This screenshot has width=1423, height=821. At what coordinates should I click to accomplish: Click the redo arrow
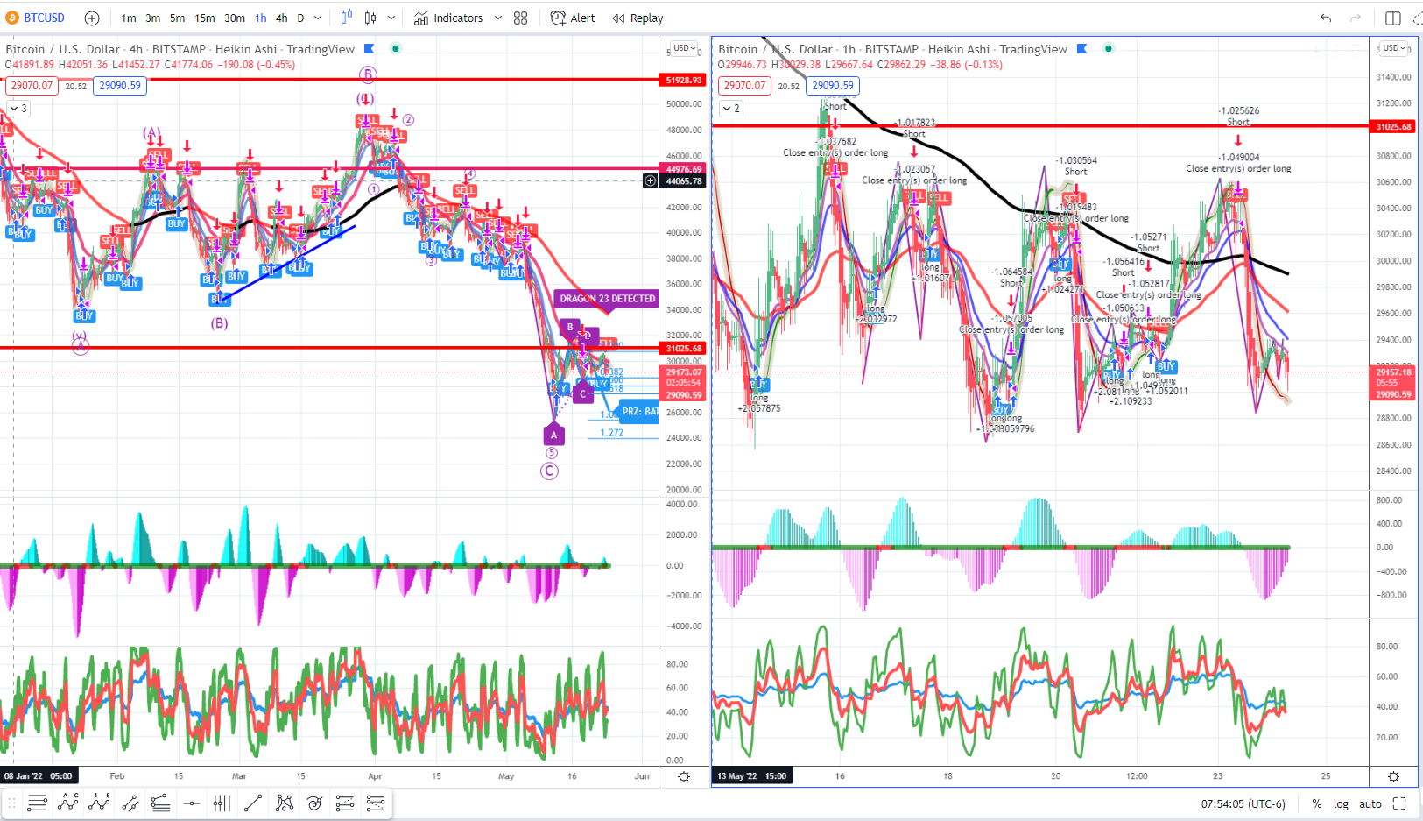point(1356,18)
